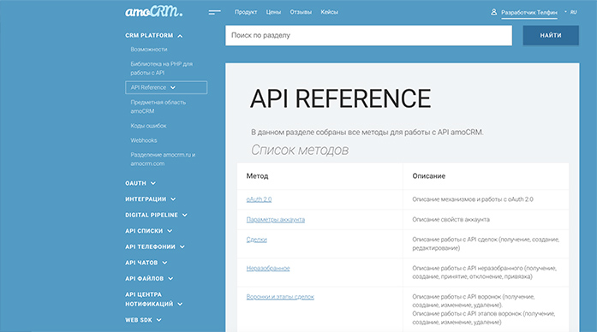The height and width of the screenshot is (332, 597).
Task: Open Коды ошибок in the sidebar
Action: click(x=148, y=126)
